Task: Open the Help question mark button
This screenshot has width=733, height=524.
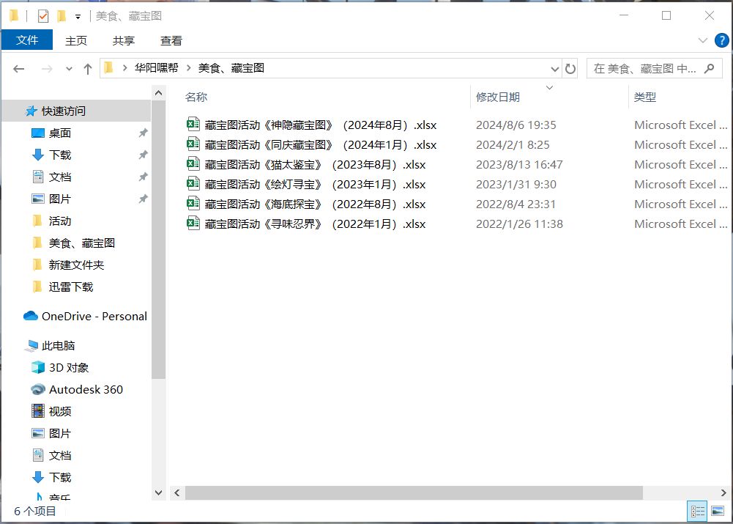Action: pyautogui.click(x=722, y=40)
